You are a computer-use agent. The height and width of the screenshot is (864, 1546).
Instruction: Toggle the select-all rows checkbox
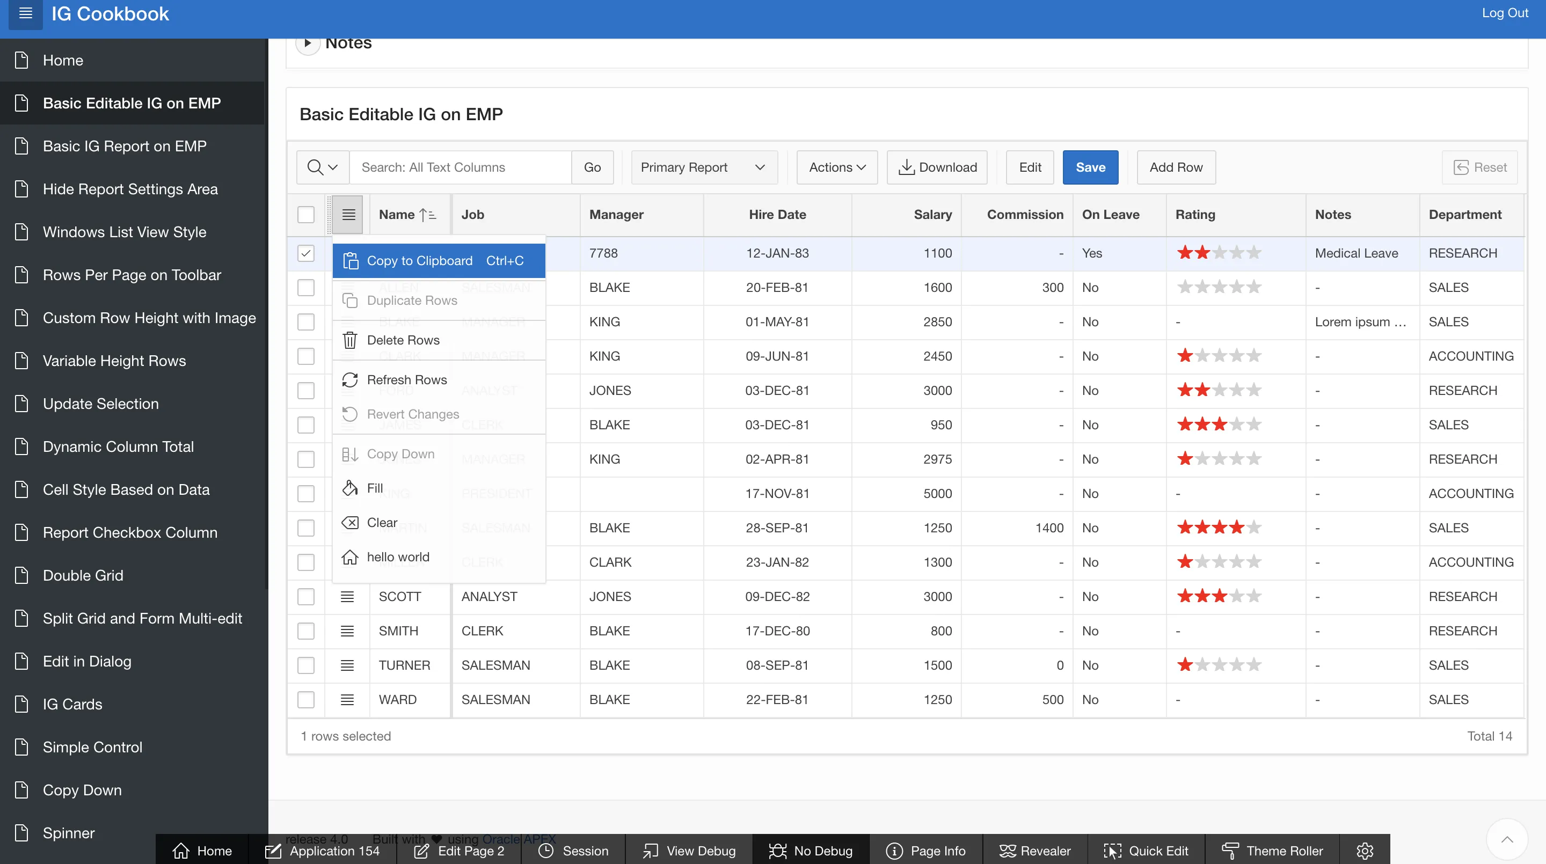click(306, 215)
